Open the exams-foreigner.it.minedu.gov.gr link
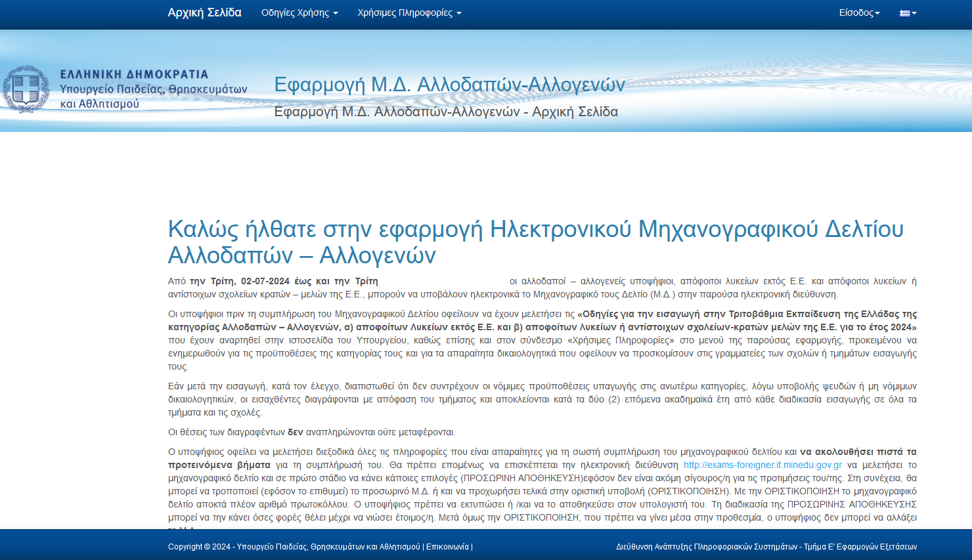This screenshot has width=972, height=560. pyautogui.click(x=762, y=465)
